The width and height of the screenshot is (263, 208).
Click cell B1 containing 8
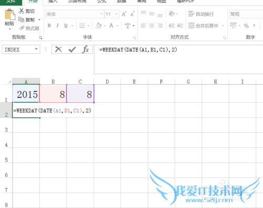click(x=53, y=94)
